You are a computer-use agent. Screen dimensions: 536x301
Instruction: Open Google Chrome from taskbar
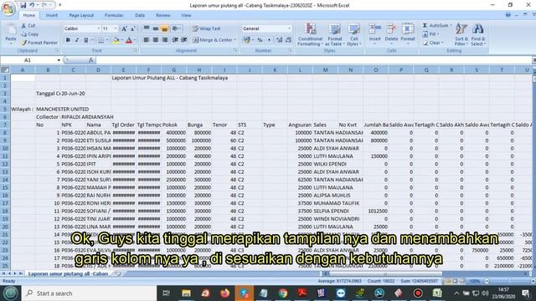(283, 293)
